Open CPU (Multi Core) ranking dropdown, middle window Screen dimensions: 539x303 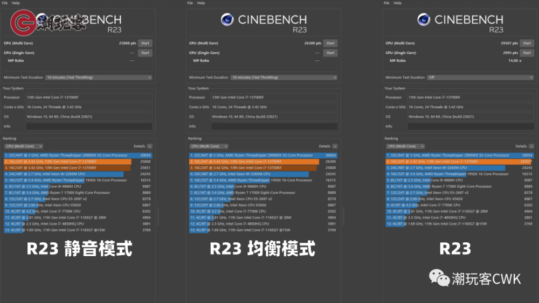coord(209,146)
